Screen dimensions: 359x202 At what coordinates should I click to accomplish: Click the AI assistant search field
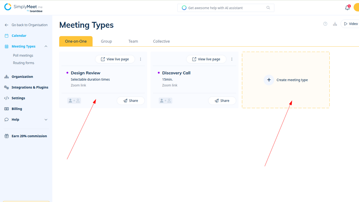click(226, 8)
